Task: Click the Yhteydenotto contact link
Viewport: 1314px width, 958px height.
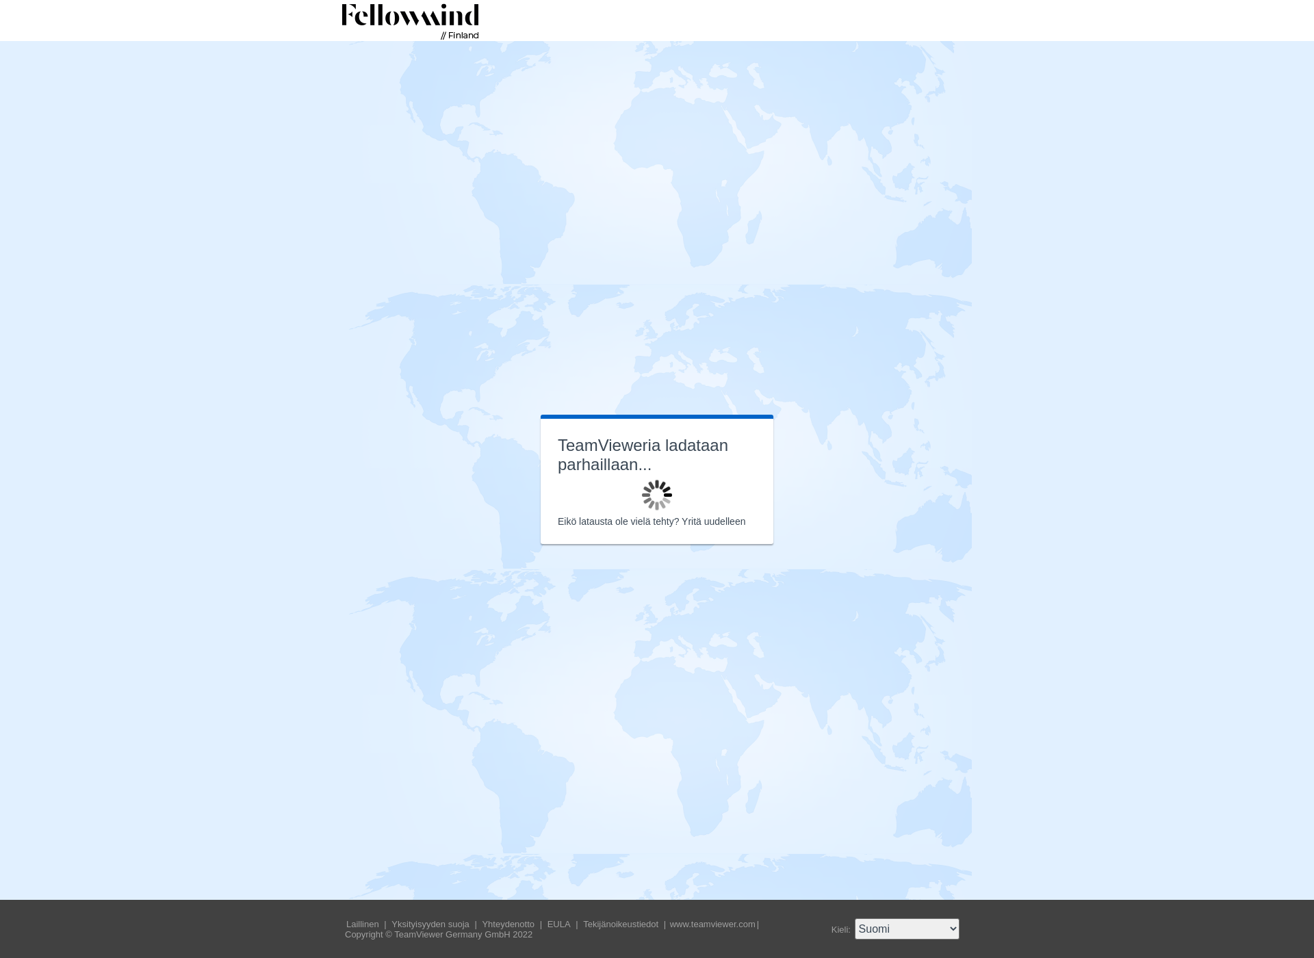Action: click(x=508, y=924)
